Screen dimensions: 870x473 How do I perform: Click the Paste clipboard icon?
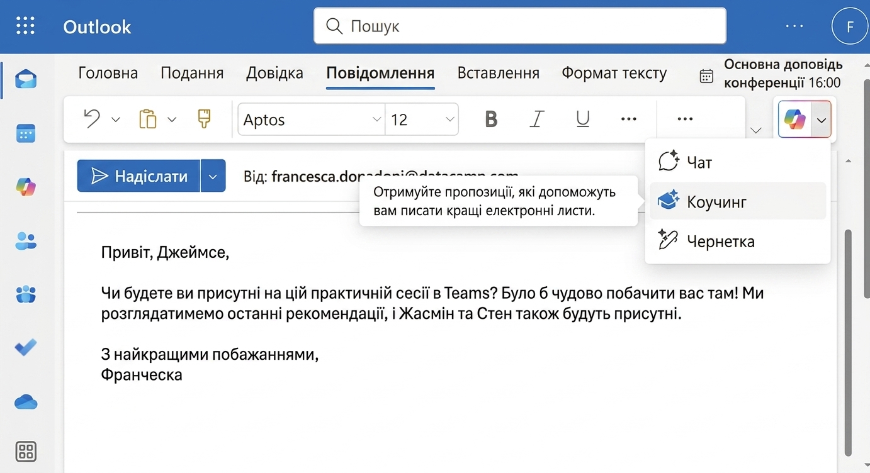tap(147, 119)
